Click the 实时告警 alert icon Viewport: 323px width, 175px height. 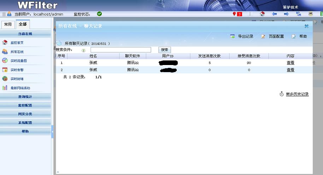[x=5, y=70]
